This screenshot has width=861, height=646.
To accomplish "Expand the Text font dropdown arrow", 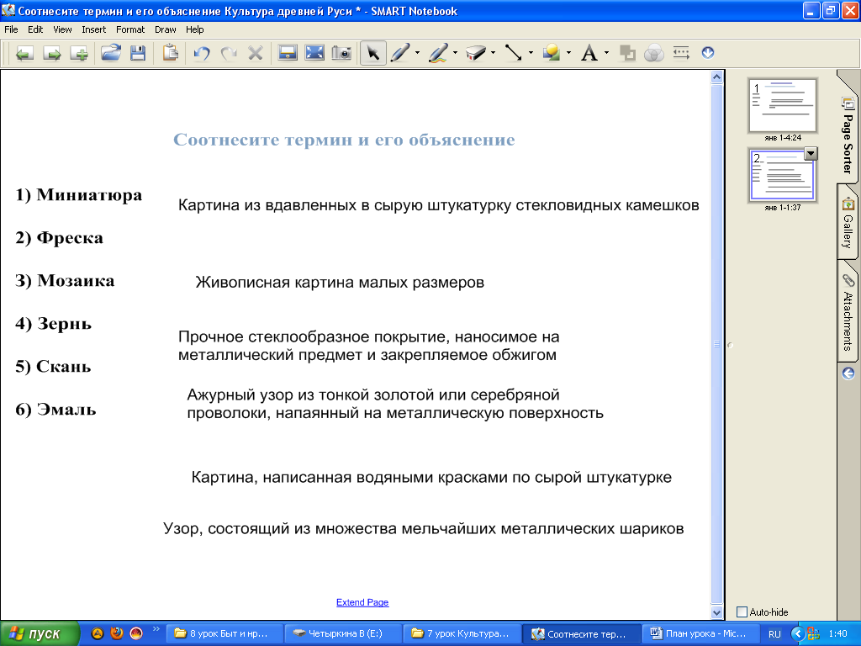I will [x=606, y=53].
